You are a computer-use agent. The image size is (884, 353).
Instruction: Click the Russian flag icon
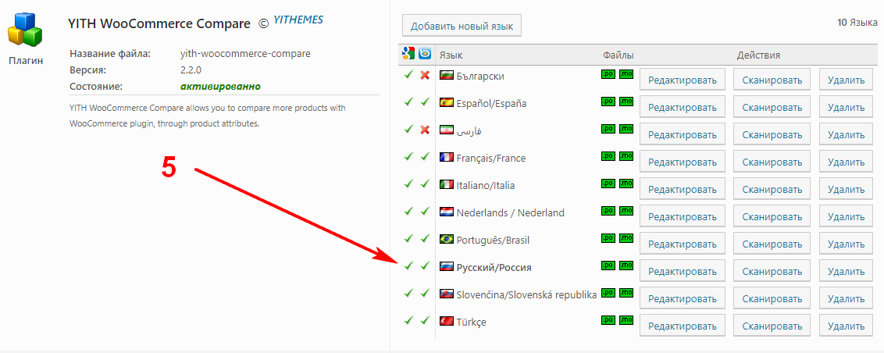click(x=447, y=267)
